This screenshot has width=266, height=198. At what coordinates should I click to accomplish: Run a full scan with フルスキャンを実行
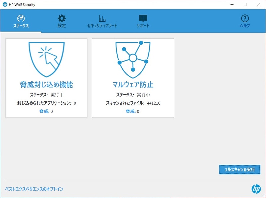click(x=240, y=170)
